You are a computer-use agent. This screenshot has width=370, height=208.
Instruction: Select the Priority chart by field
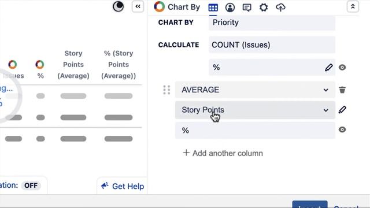(x=272, y=23)
